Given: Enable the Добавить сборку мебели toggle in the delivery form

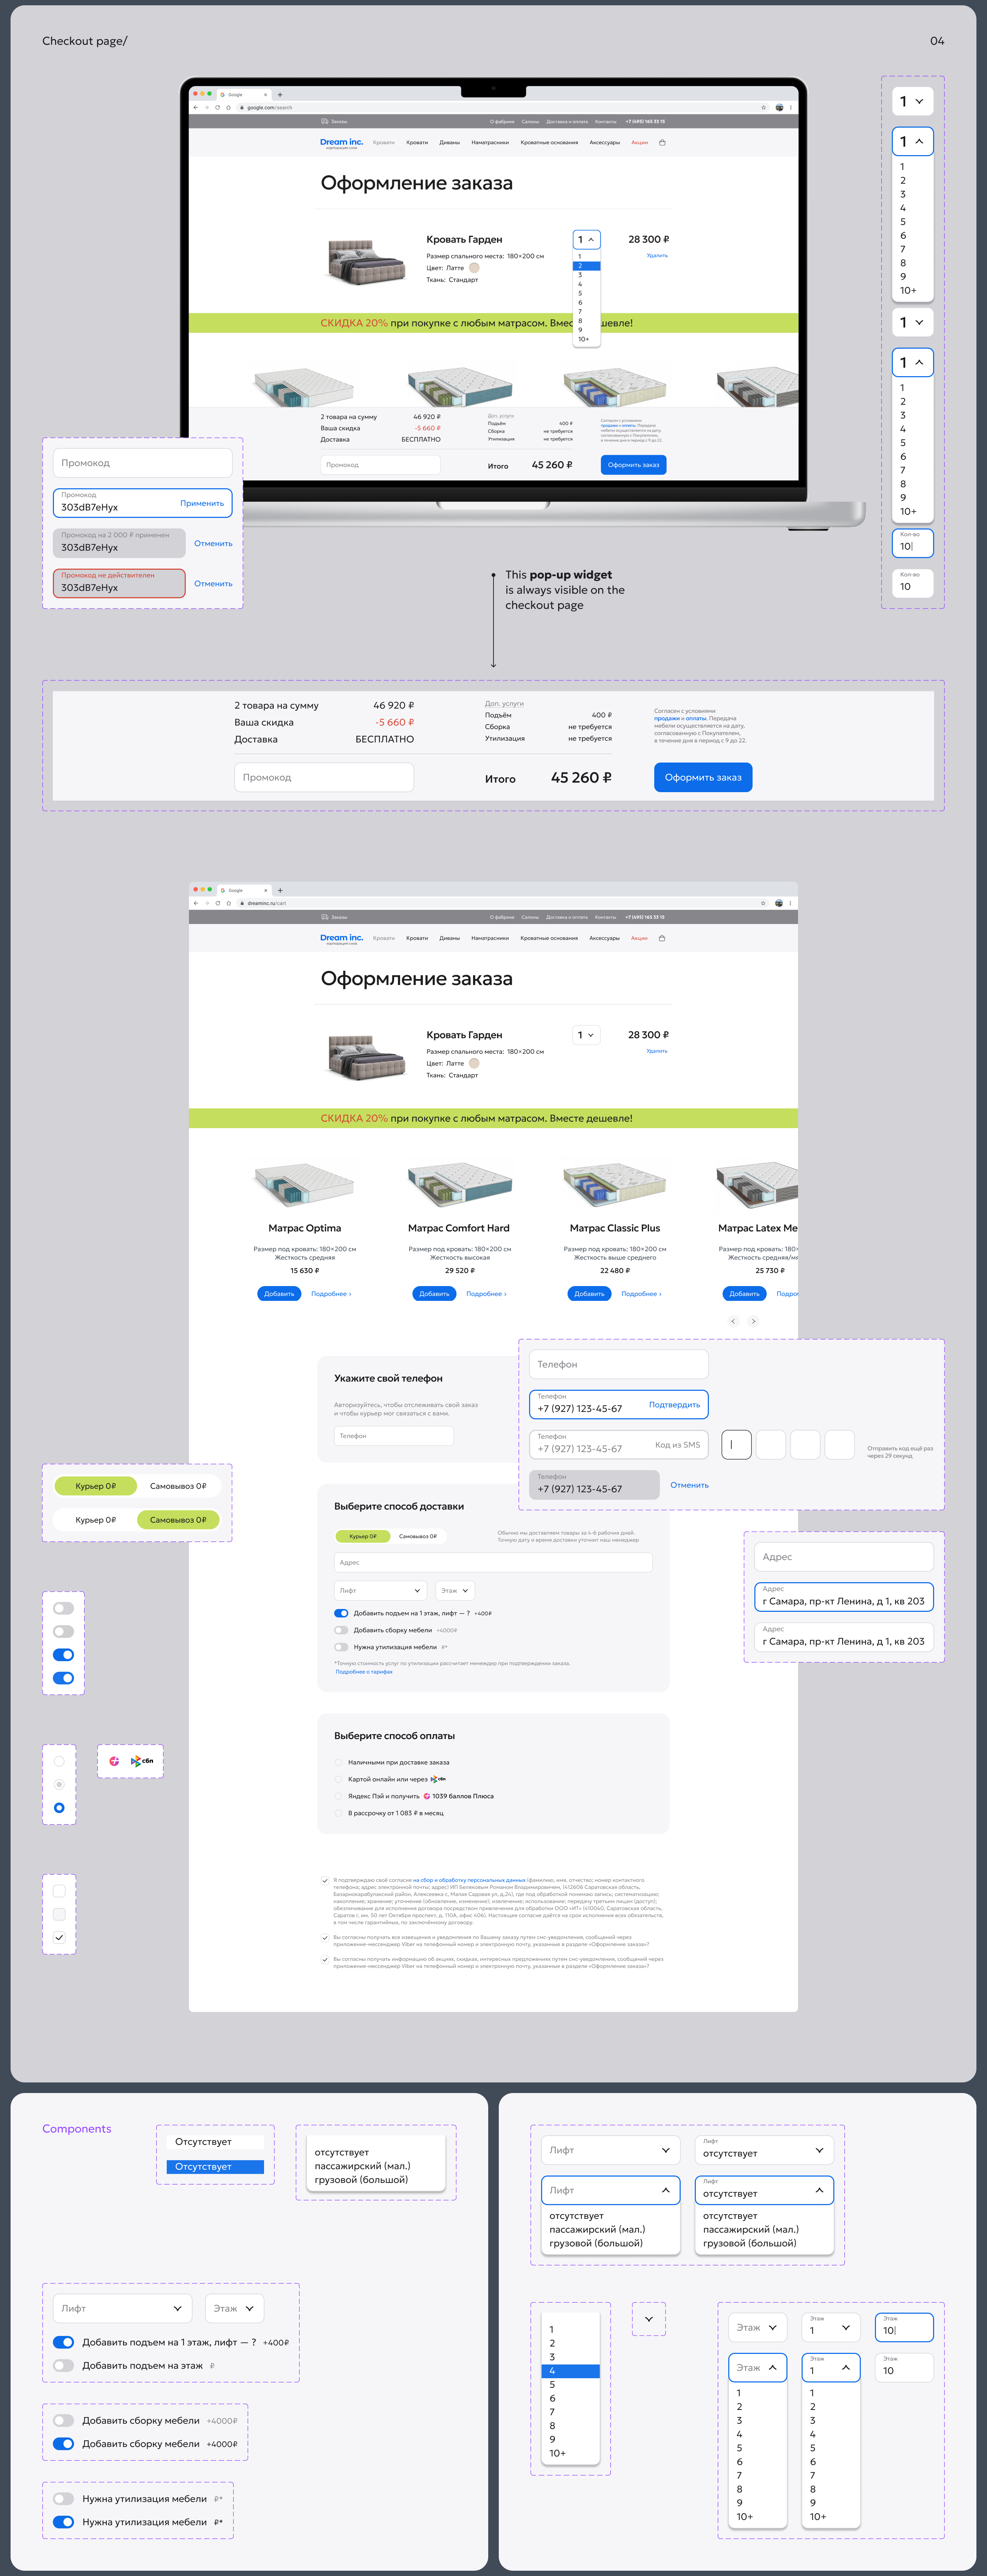Looking at the screenshot, I should [x=341, y=1630].
